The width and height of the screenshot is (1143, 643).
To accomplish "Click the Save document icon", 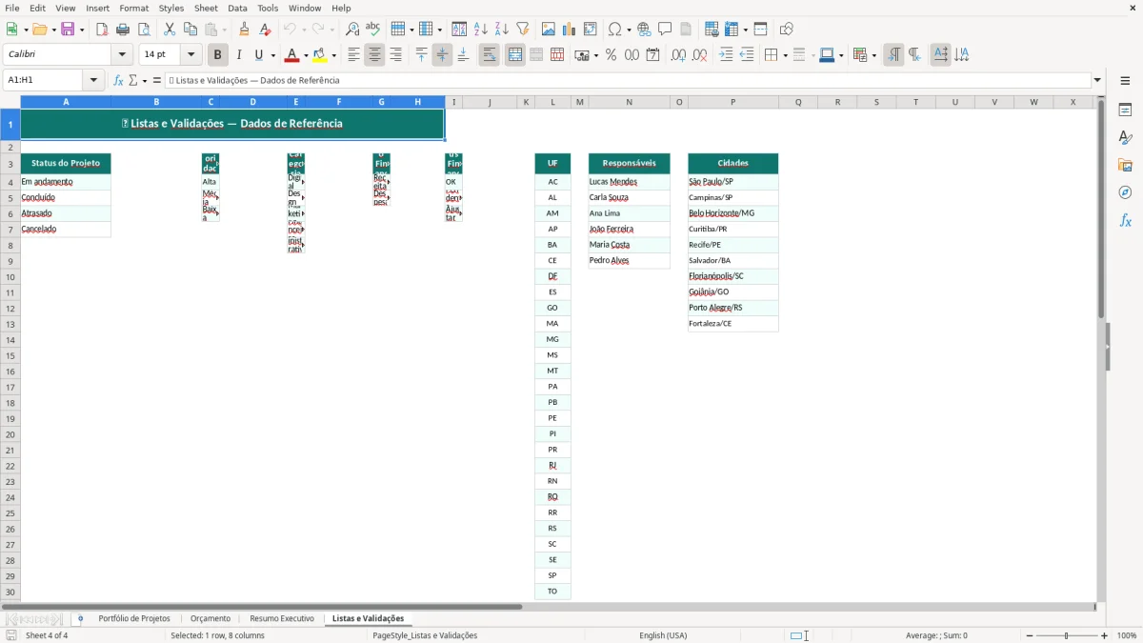I will [x=68, y=30].
